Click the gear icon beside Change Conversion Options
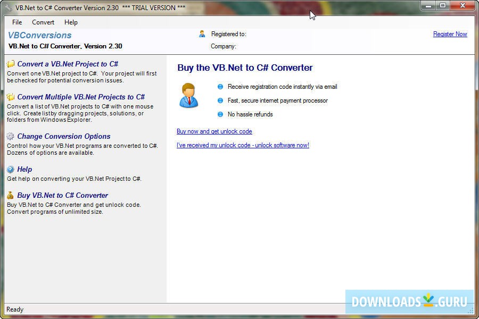The height and width of the screenshot is (319, 479). [11, 136]
